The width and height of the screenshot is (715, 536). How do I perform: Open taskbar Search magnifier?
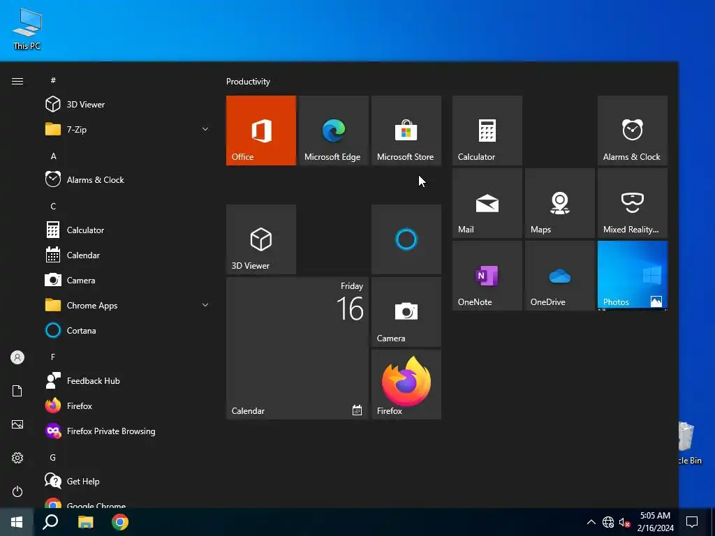[x=50, y=522]
